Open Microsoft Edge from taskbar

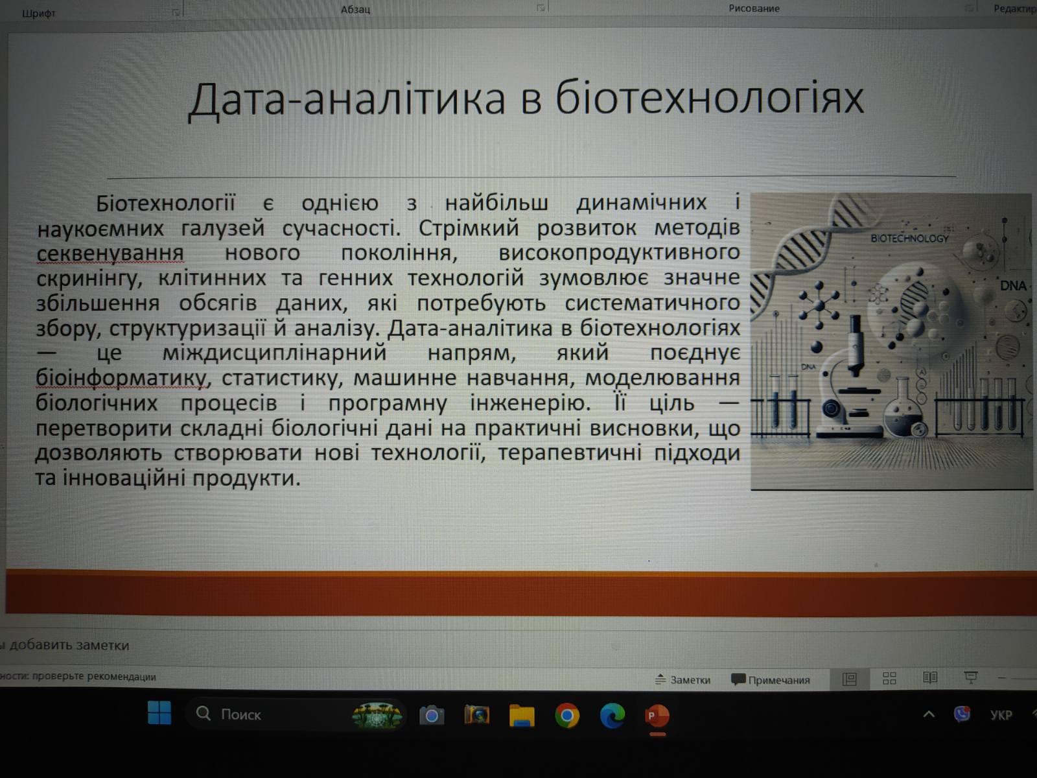pos(612,716)
